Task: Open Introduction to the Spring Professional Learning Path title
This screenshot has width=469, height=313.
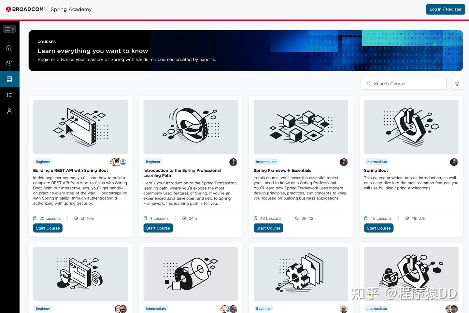Action: [182, 173]
